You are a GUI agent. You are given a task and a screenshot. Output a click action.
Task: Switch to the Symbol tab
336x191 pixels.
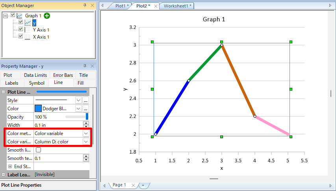pos(37,83)
